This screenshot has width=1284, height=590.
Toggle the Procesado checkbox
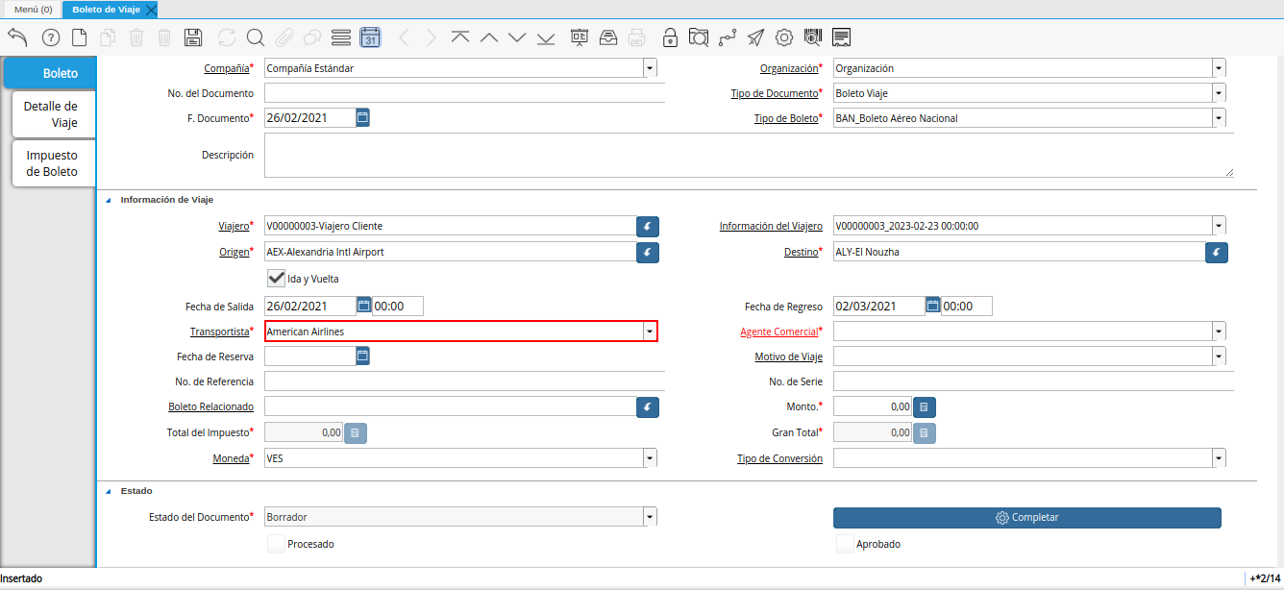[277, 544]
